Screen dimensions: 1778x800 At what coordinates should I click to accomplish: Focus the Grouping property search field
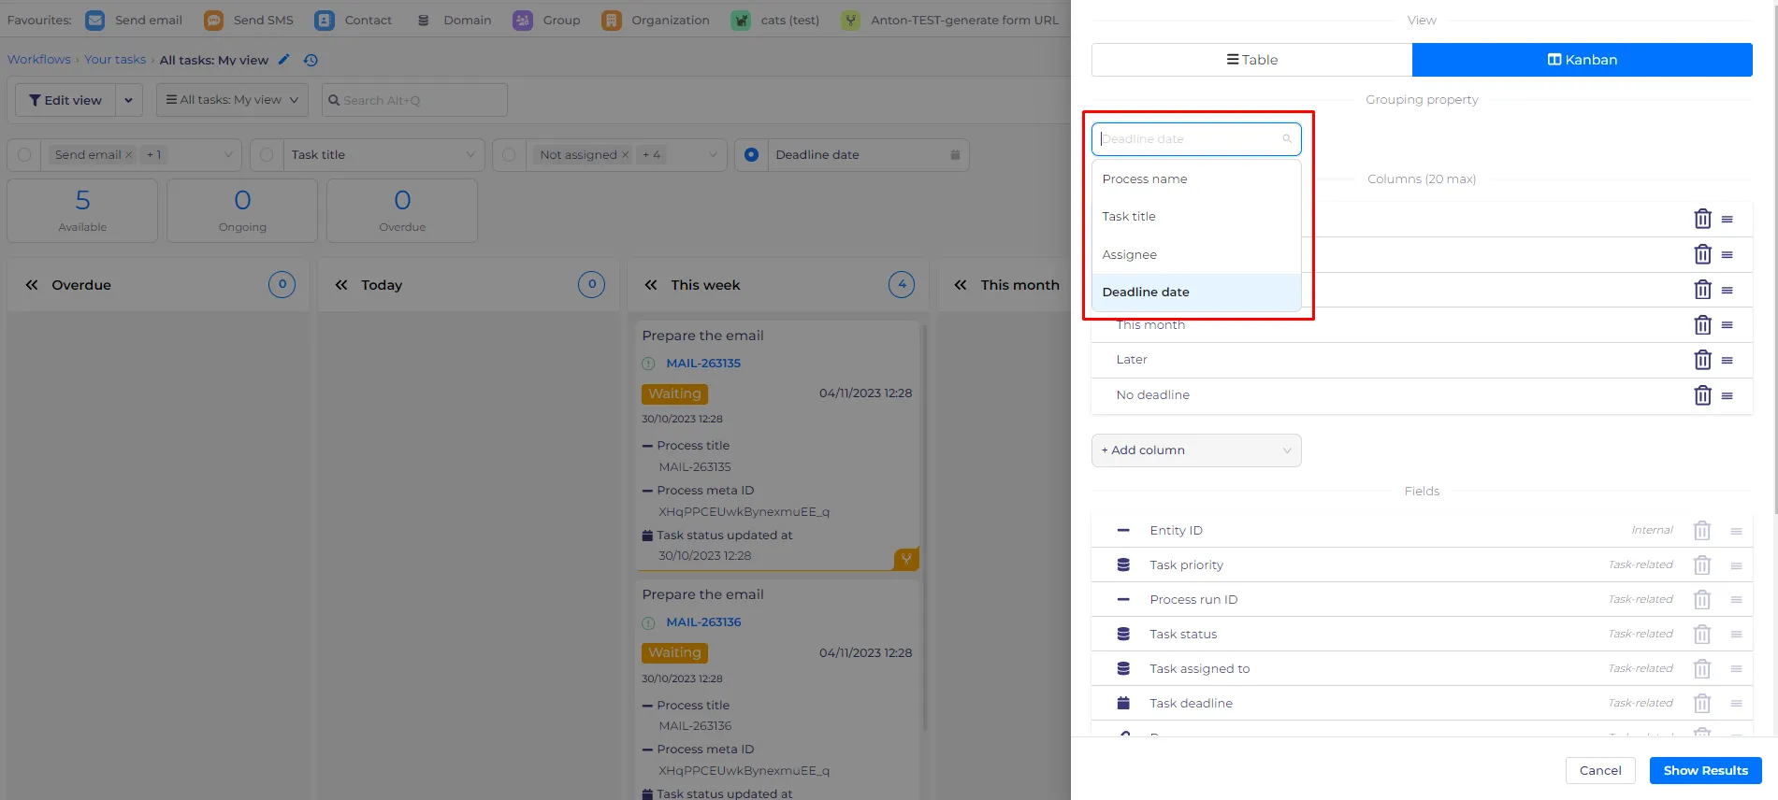[x=1196, y=139]
